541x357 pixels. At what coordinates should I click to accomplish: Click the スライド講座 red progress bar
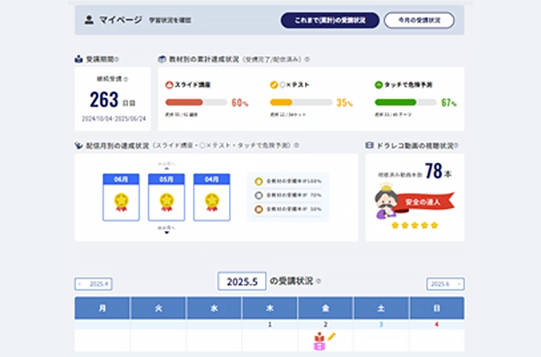click(x=196, y=103)
